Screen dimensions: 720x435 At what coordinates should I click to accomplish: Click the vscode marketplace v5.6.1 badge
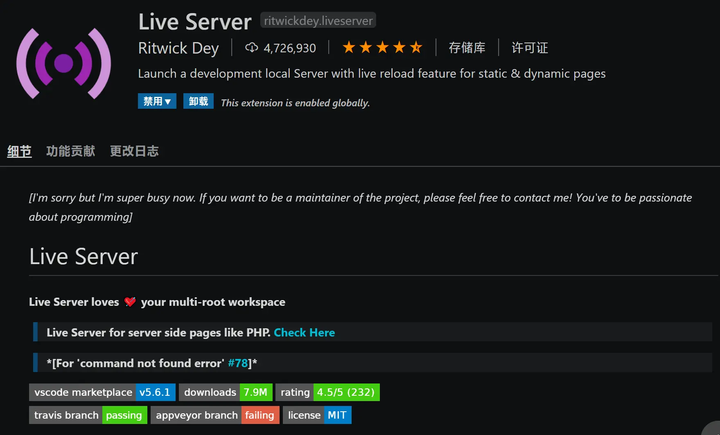point(102,392)
